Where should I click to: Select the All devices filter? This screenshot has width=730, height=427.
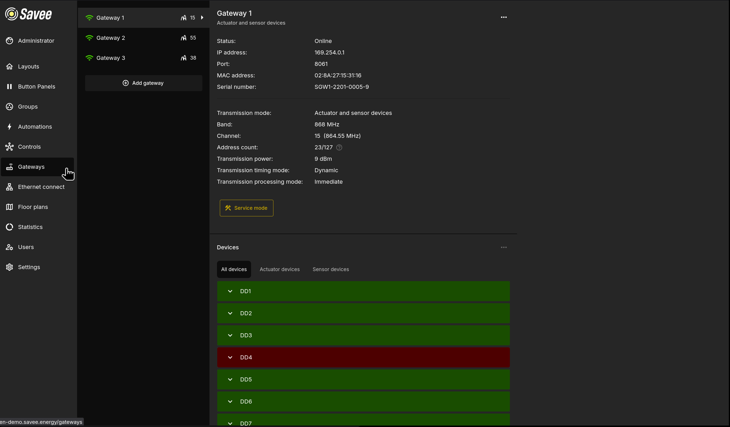(234, 269)
